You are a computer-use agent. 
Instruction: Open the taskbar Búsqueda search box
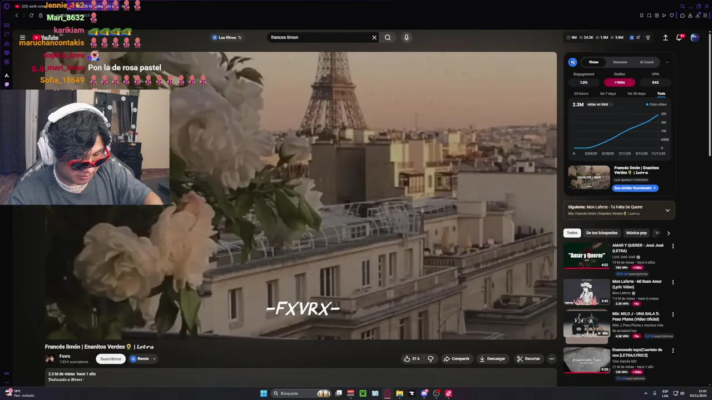point(301,393)
